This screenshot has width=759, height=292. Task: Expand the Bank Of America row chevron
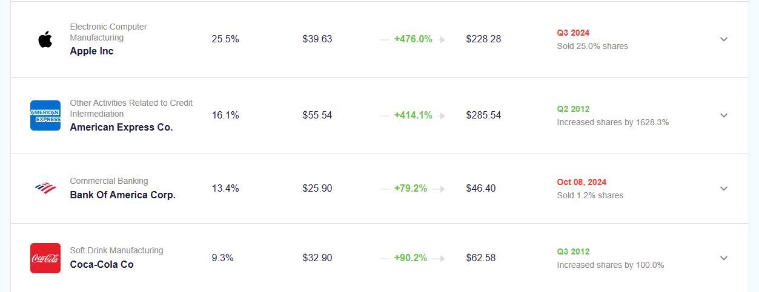point(723,189)
